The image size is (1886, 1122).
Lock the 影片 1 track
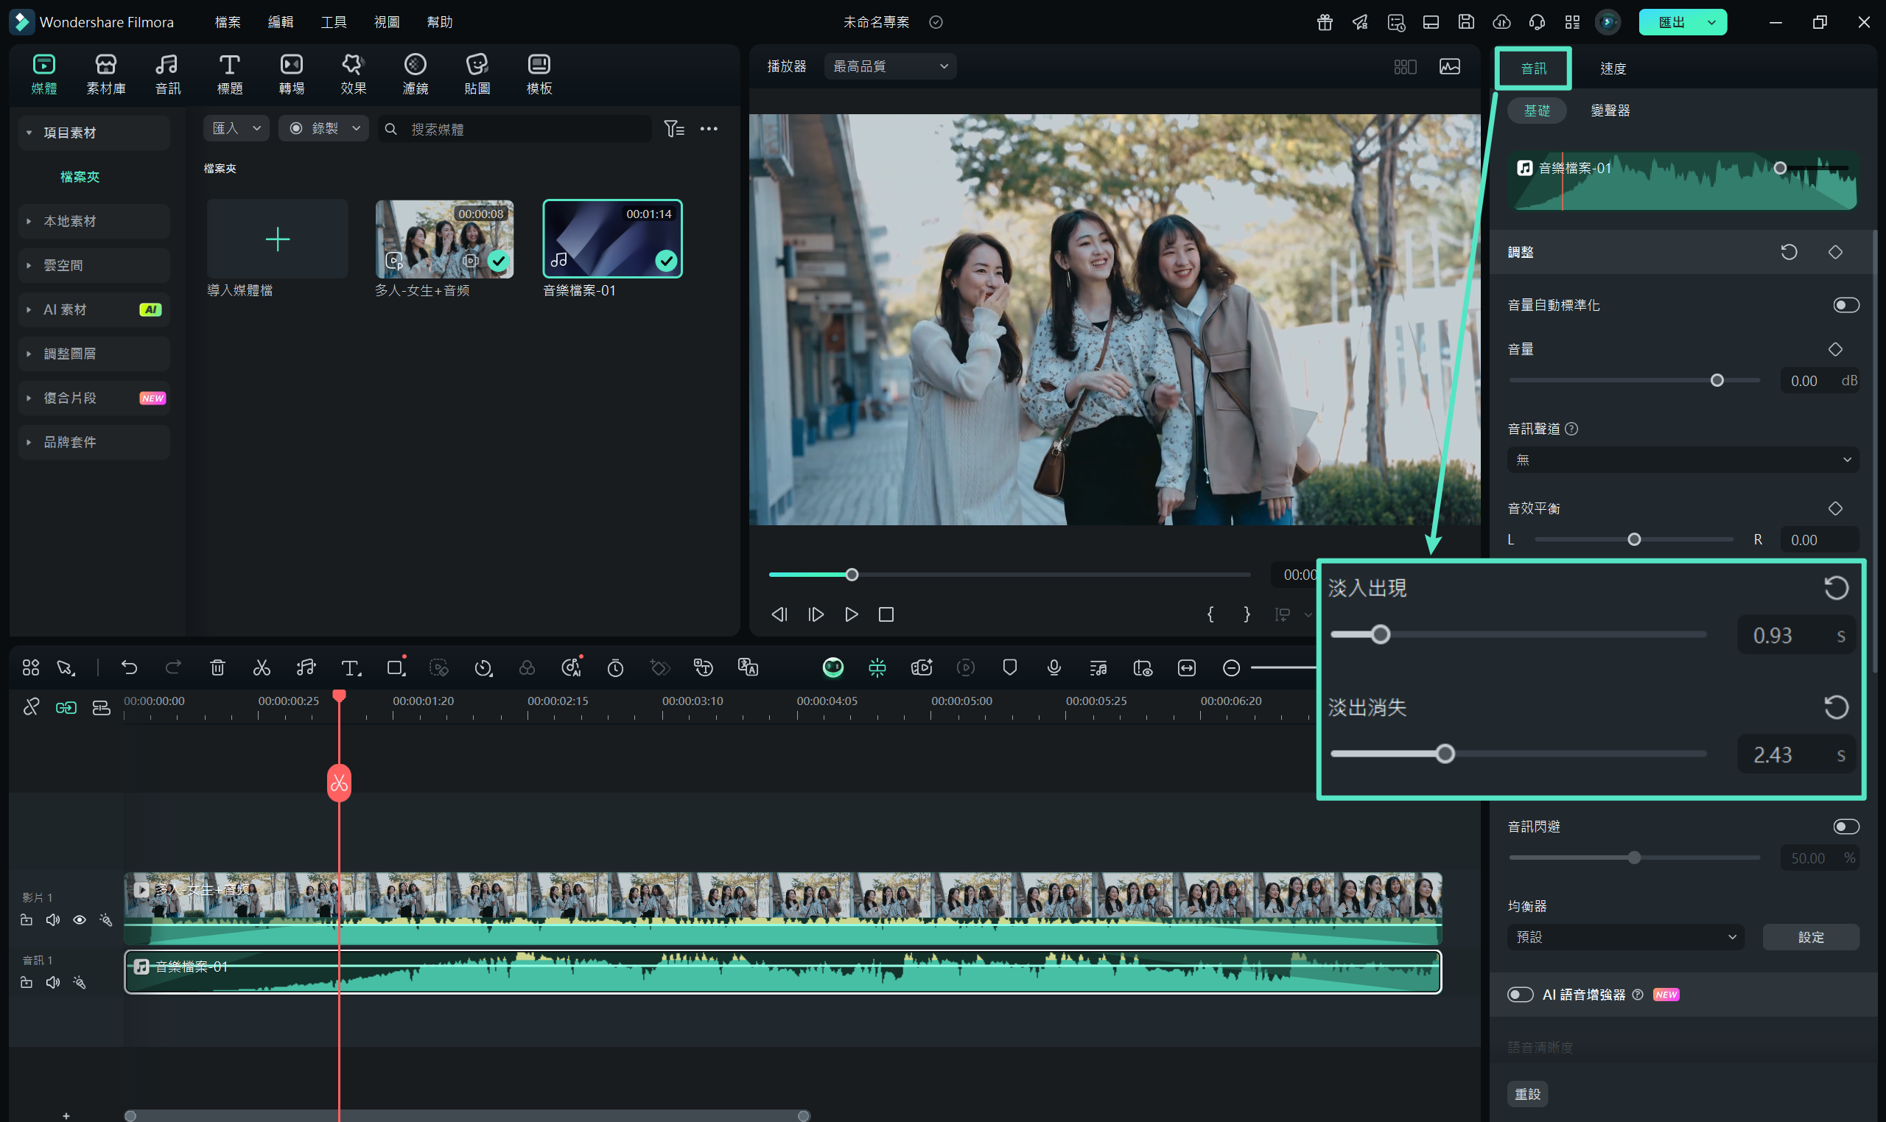click(x=27, y=920)
